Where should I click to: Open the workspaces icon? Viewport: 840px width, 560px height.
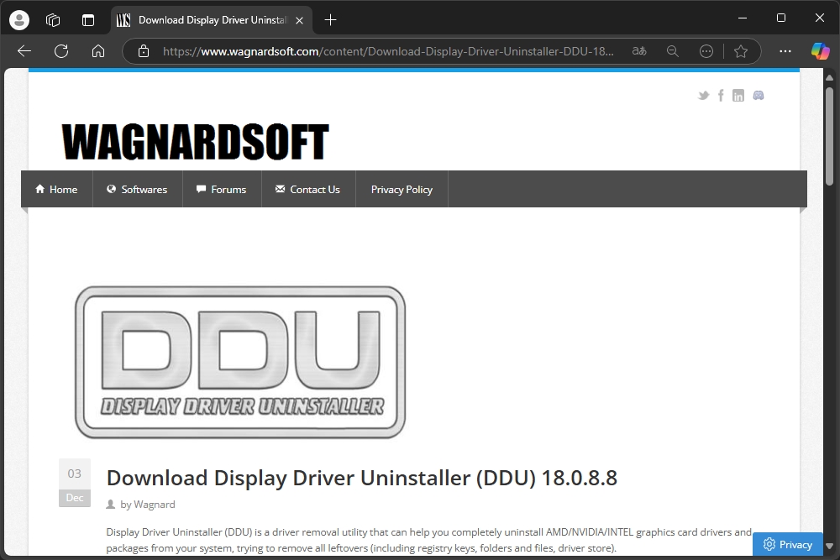click(53, 20)
